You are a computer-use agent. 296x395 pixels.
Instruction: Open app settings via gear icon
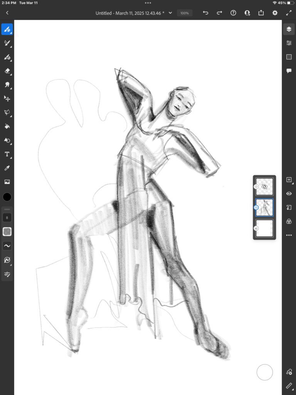pos(275,13)
